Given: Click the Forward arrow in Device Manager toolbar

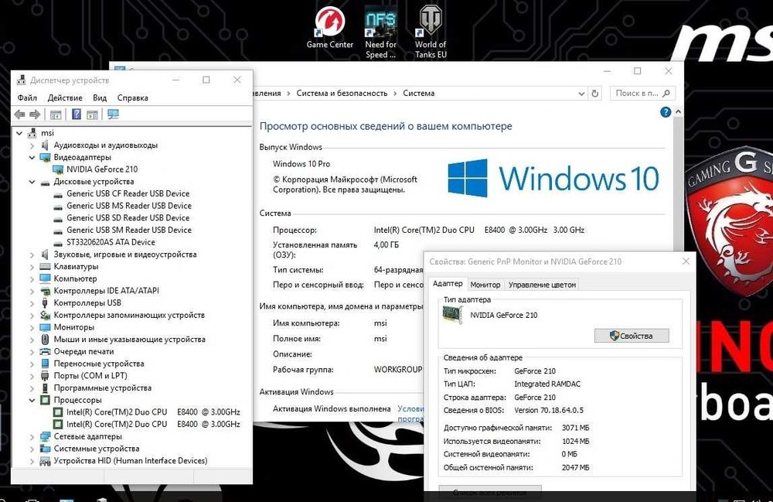Looking at the screenshot, I should click(35, 114).
